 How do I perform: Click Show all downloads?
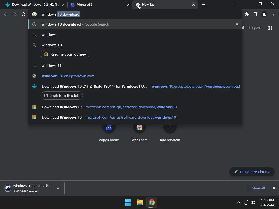[x=258, y=188]
